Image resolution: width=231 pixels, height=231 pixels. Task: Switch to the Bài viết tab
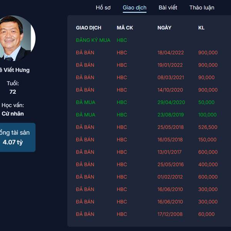tap(168, 8)
